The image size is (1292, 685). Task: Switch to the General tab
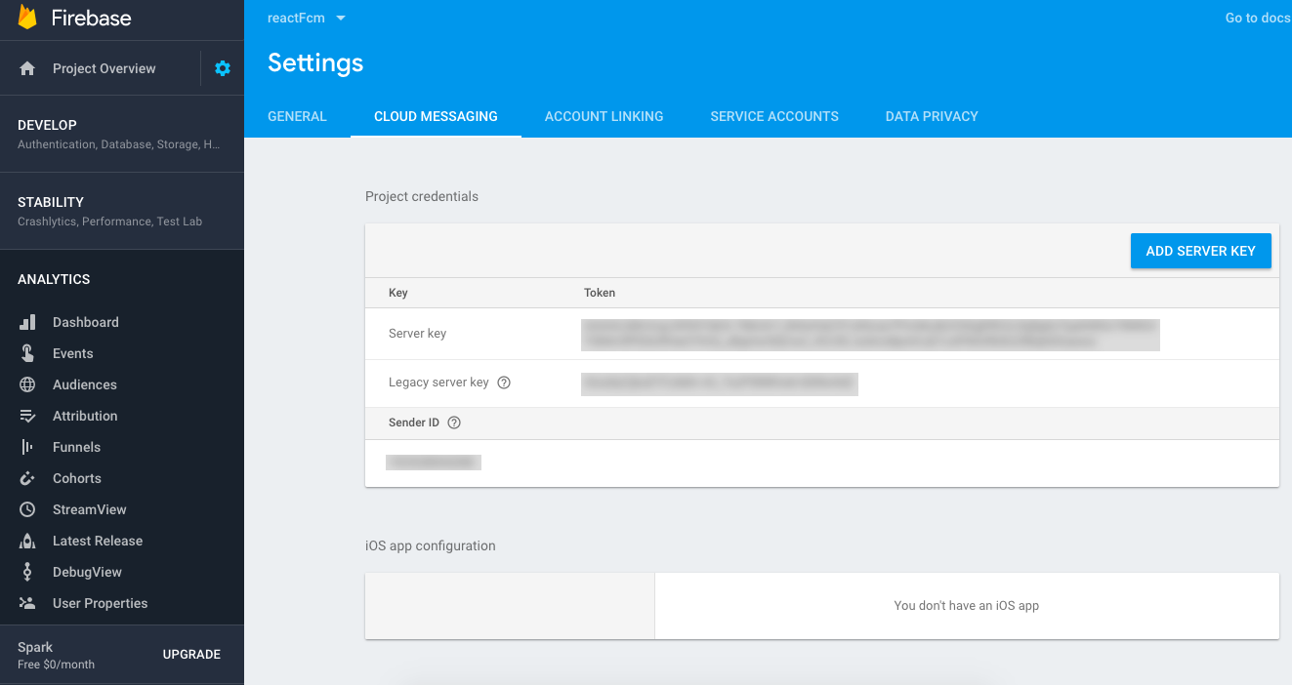coord(297,116)
